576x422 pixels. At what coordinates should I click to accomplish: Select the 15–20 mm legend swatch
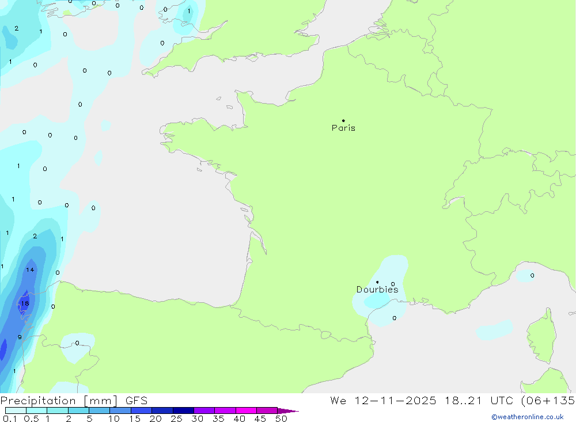tap(141, 410)
